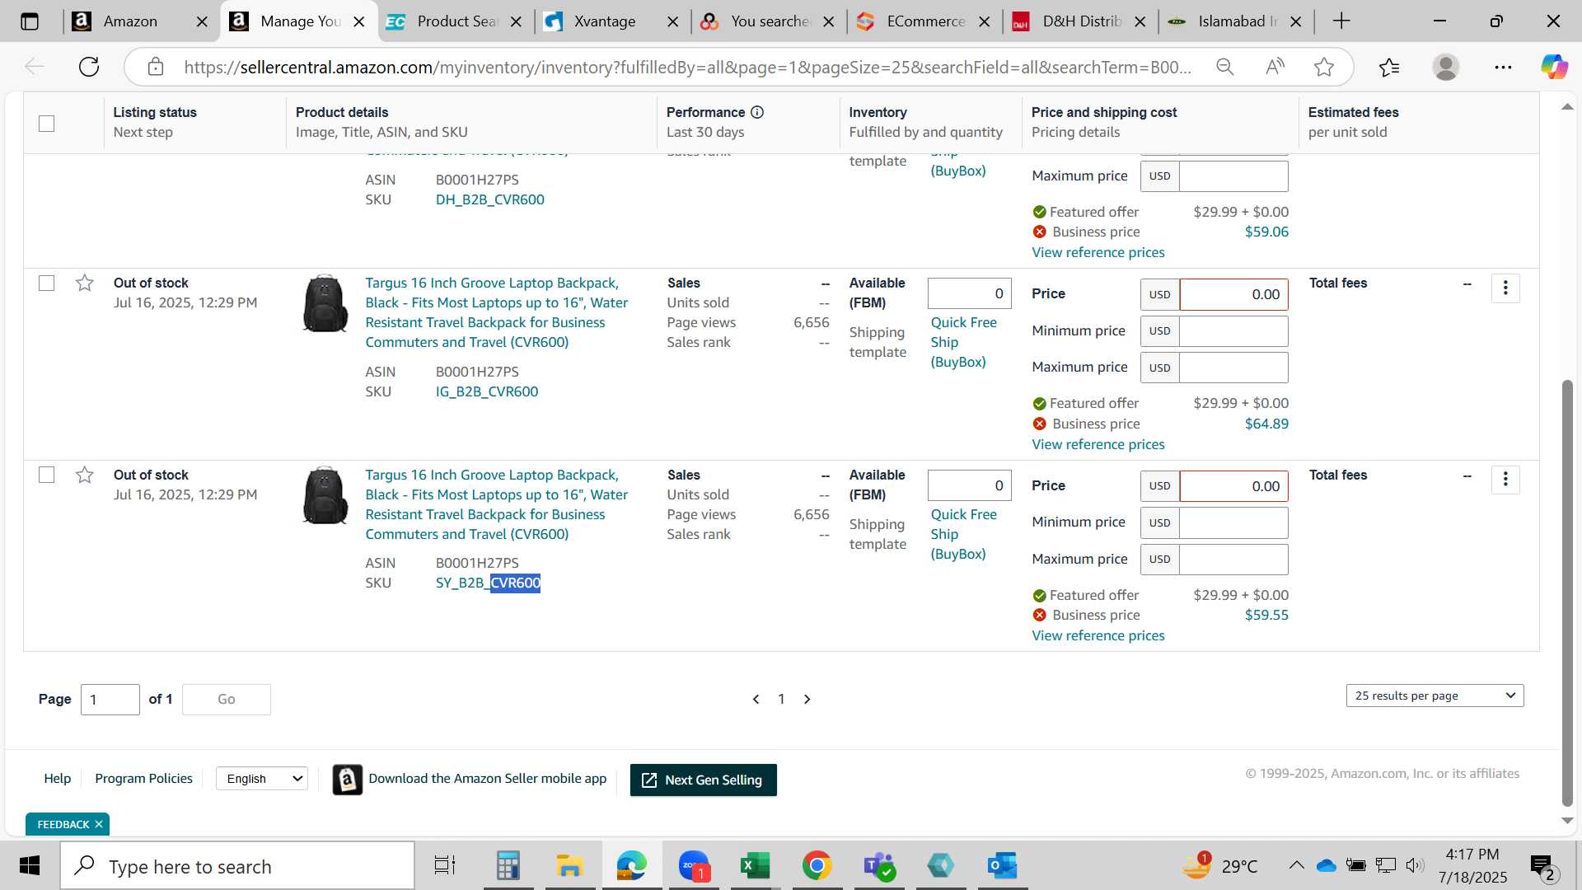
Task: Click the Performance info icon
Action: [757, 112]
